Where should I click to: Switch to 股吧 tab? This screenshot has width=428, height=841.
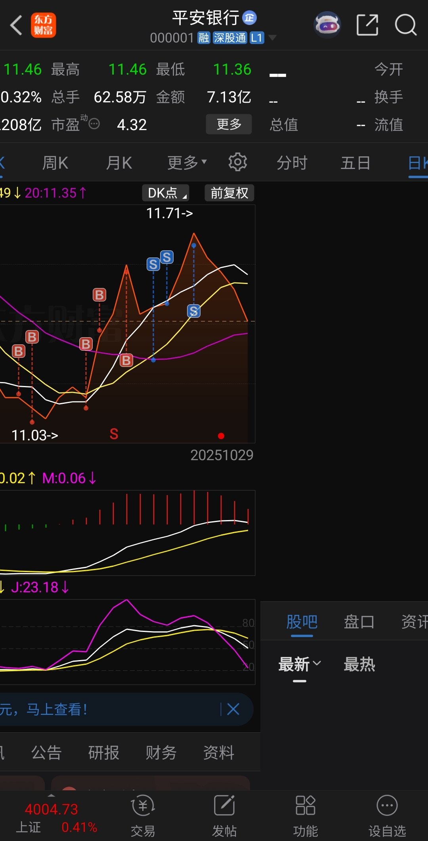302,621
